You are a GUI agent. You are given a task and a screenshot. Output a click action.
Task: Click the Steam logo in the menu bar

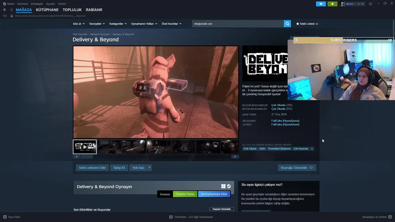coord(5,4)
